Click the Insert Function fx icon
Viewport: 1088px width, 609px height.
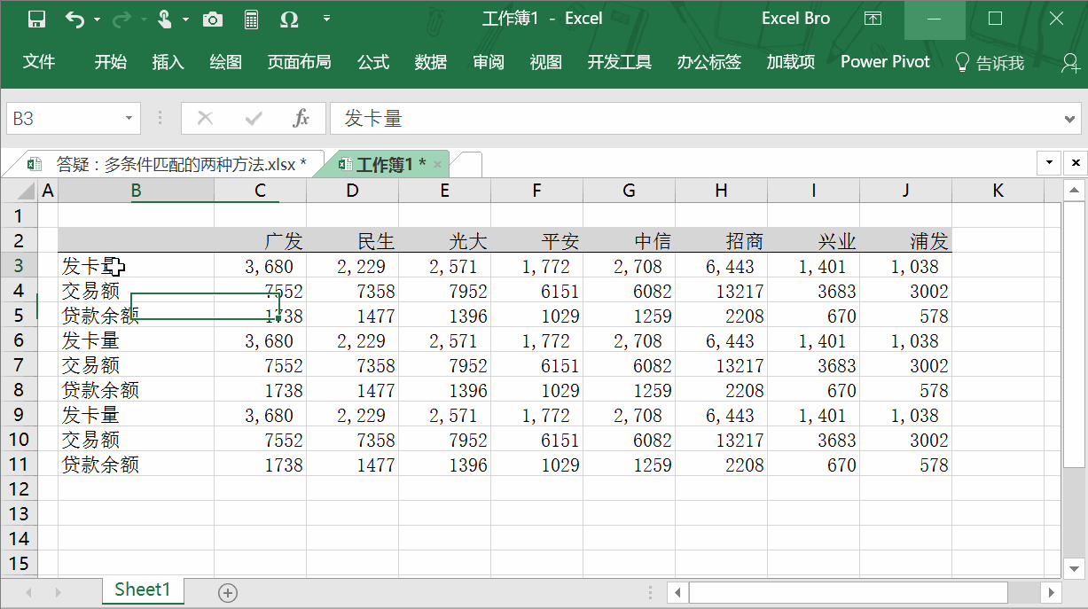pyautogui.click(x=301, y=119)
